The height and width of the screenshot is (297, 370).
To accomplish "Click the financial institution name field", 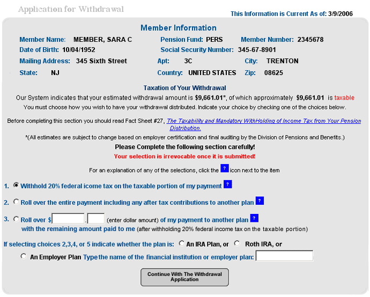I will click(284, 256).
